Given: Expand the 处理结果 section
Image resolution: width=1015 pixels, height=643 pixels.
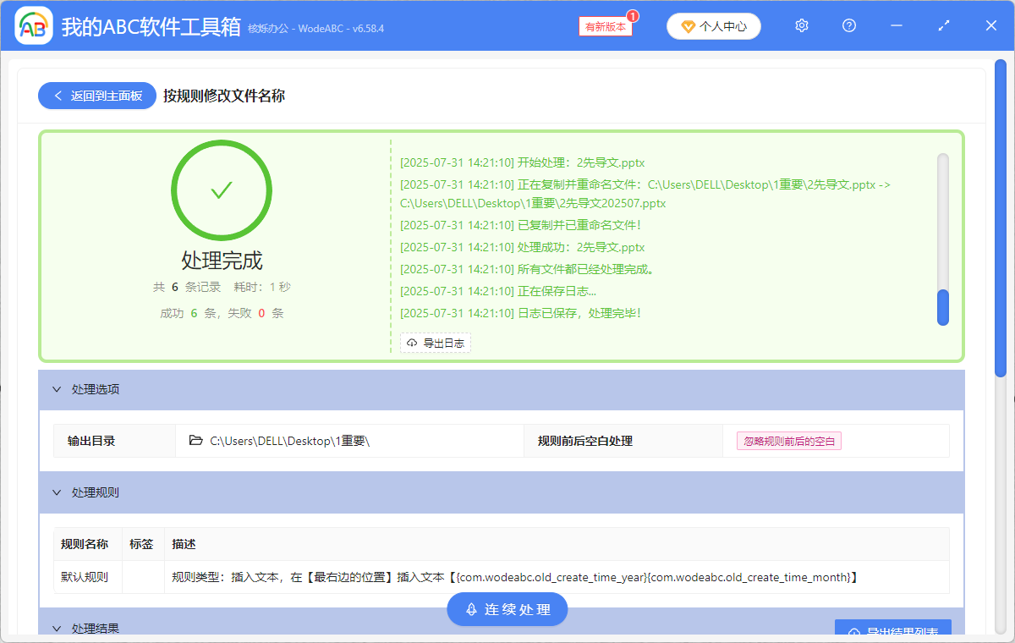Looking at the screenshot, I should [58, 628].
